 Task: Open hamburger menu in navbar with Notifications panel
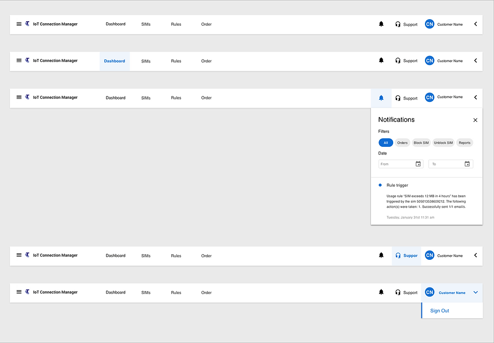[19, 97]
